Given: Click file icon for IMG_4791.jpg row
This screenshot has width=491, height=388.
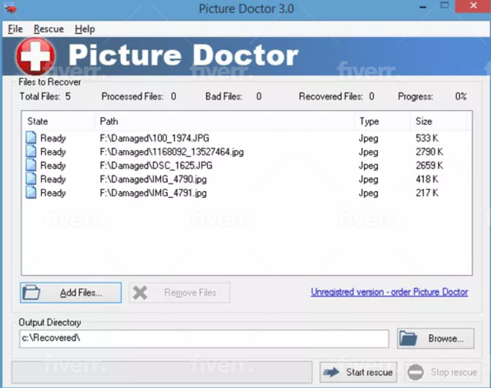Looking at the screenshot, I should coord(31,193).
